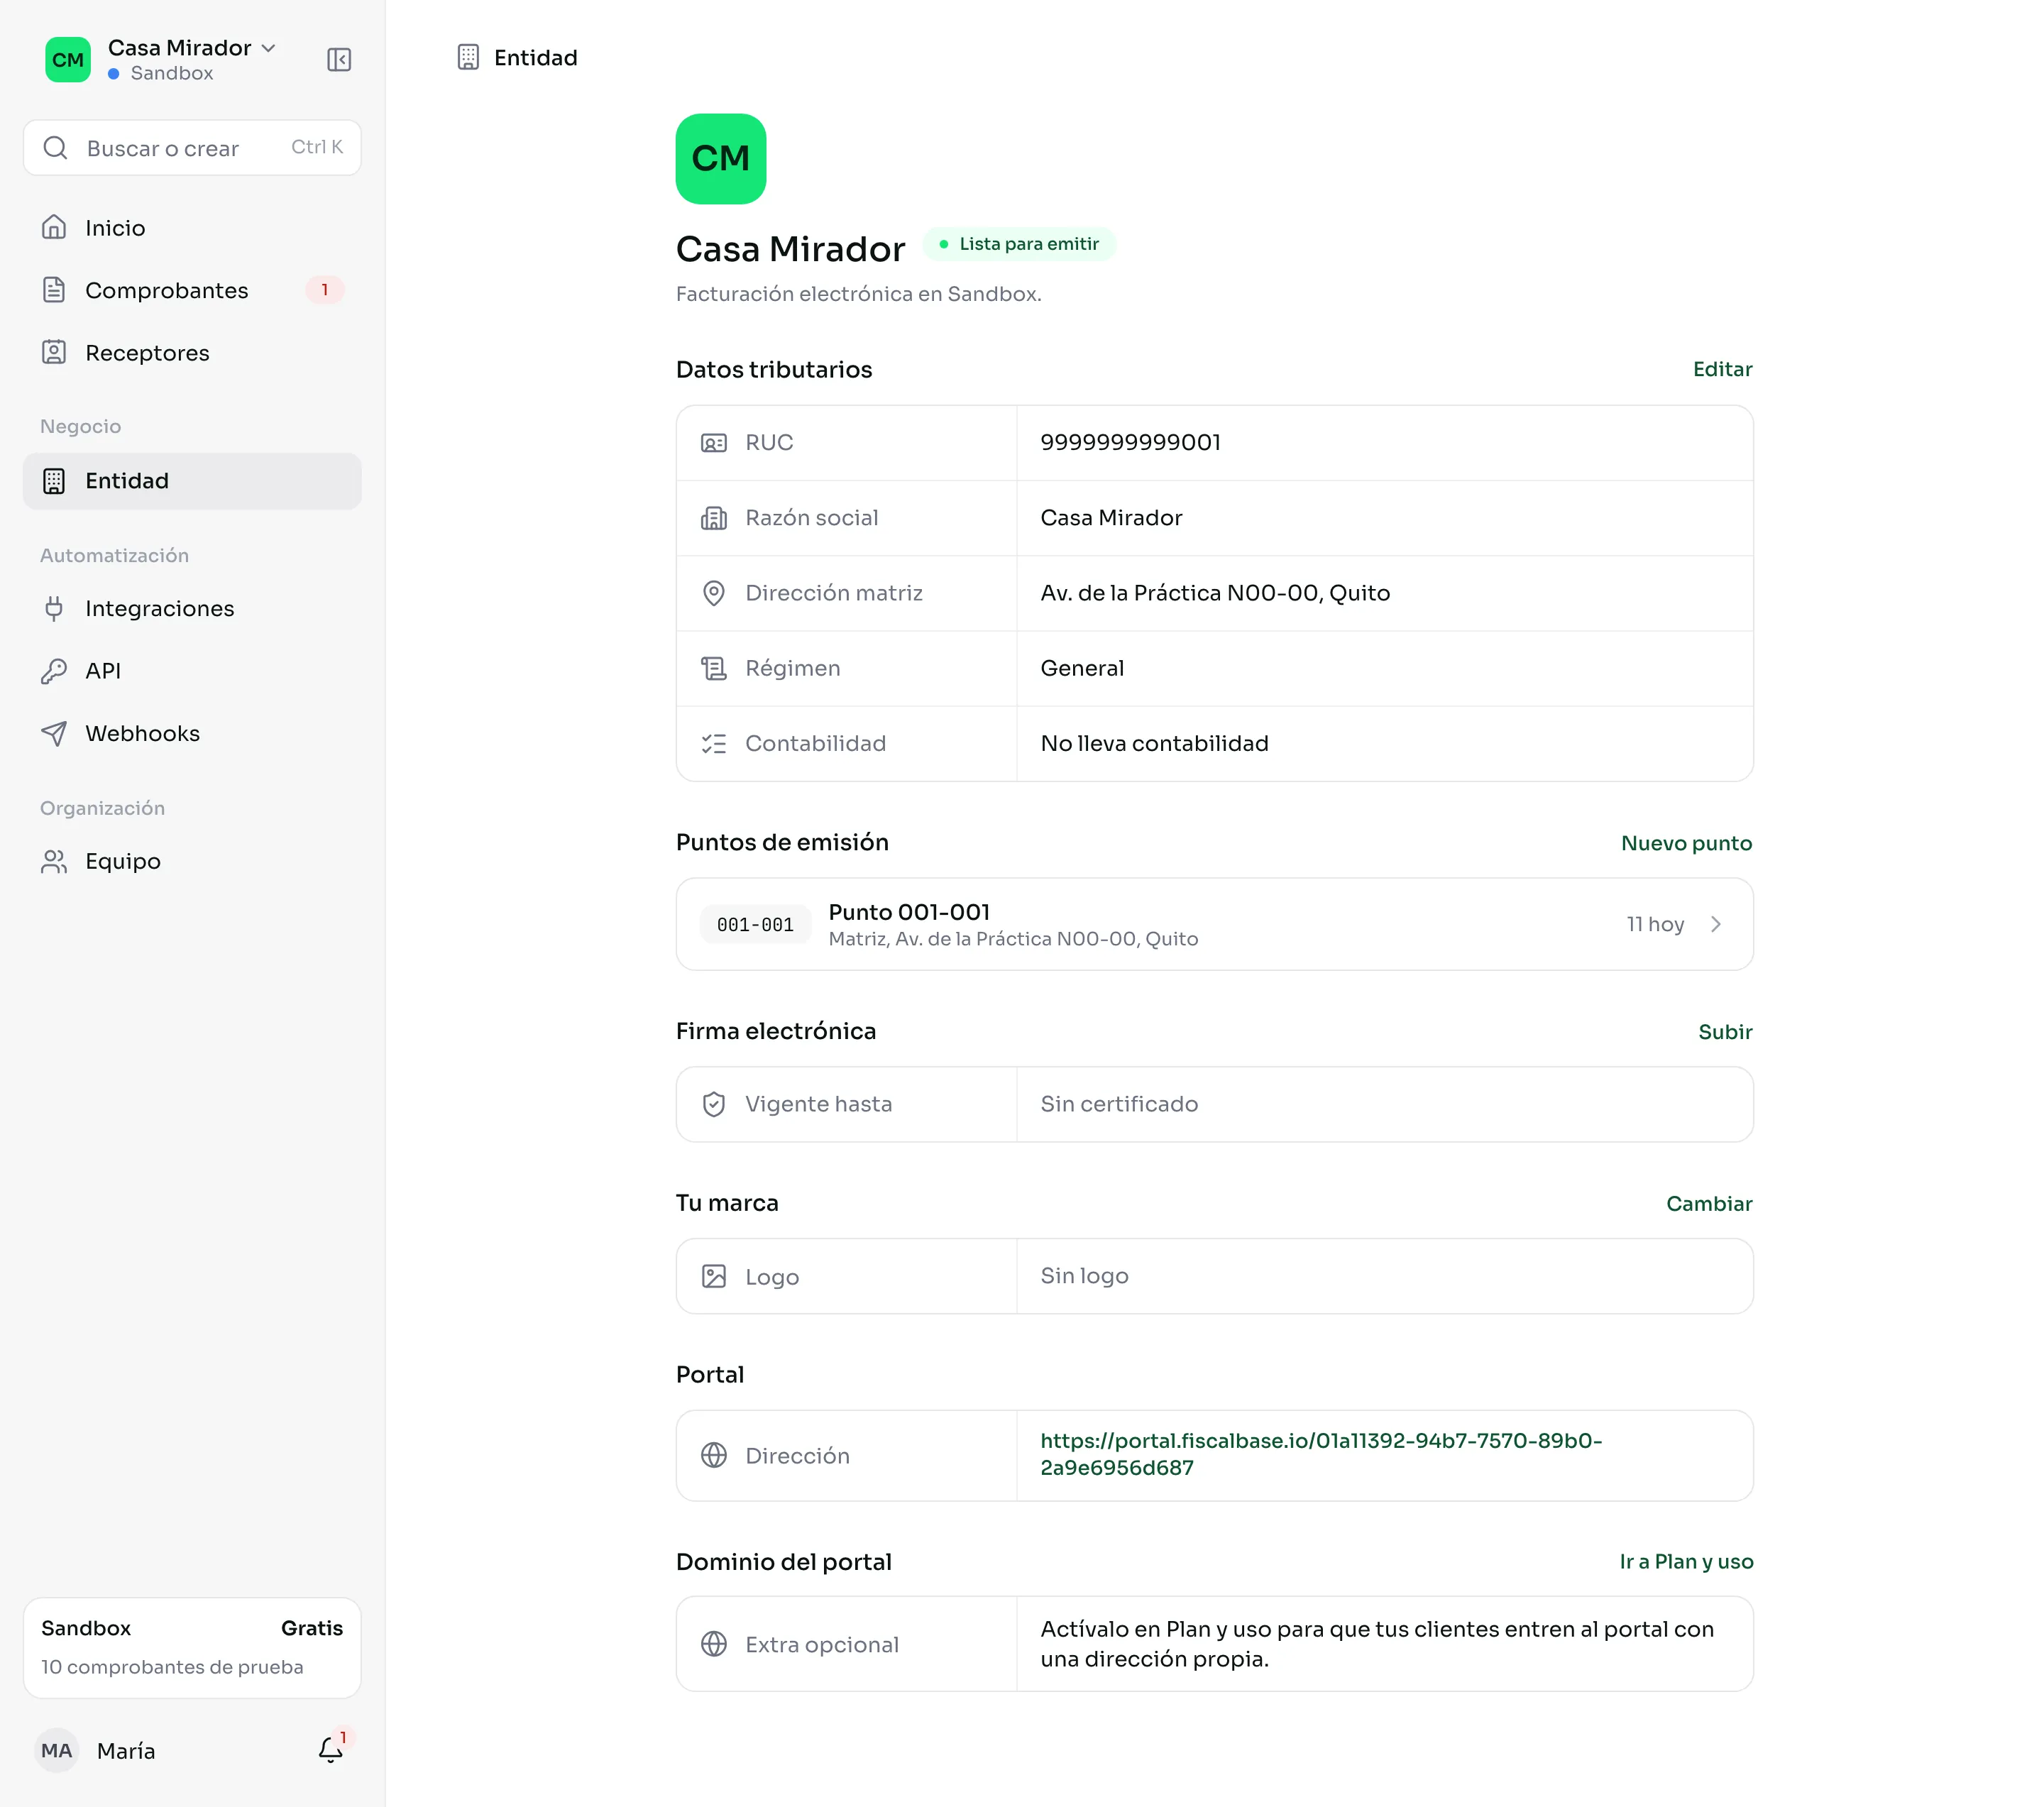This screenshot has width=2044, height=1807.
Task: Follow the Ir a Plan y uso link
Action: click(x=1686, y=1561)
